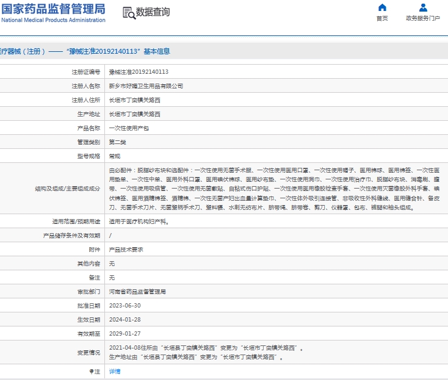Click product name value 一次性使用产包
This screenshot has height=382, width=448.
(x=128, y=128)
